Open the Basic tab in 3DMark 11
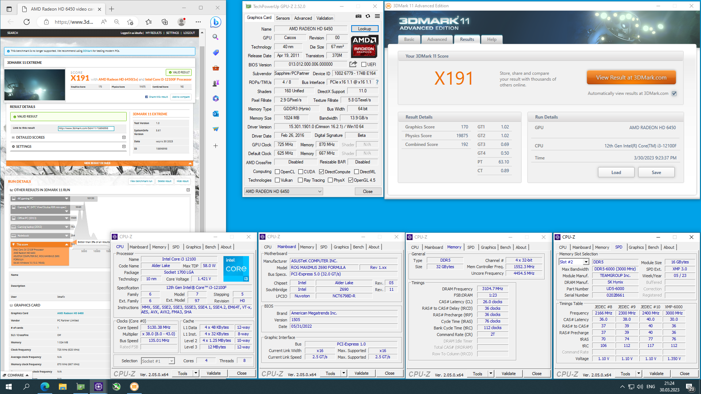 409,39
